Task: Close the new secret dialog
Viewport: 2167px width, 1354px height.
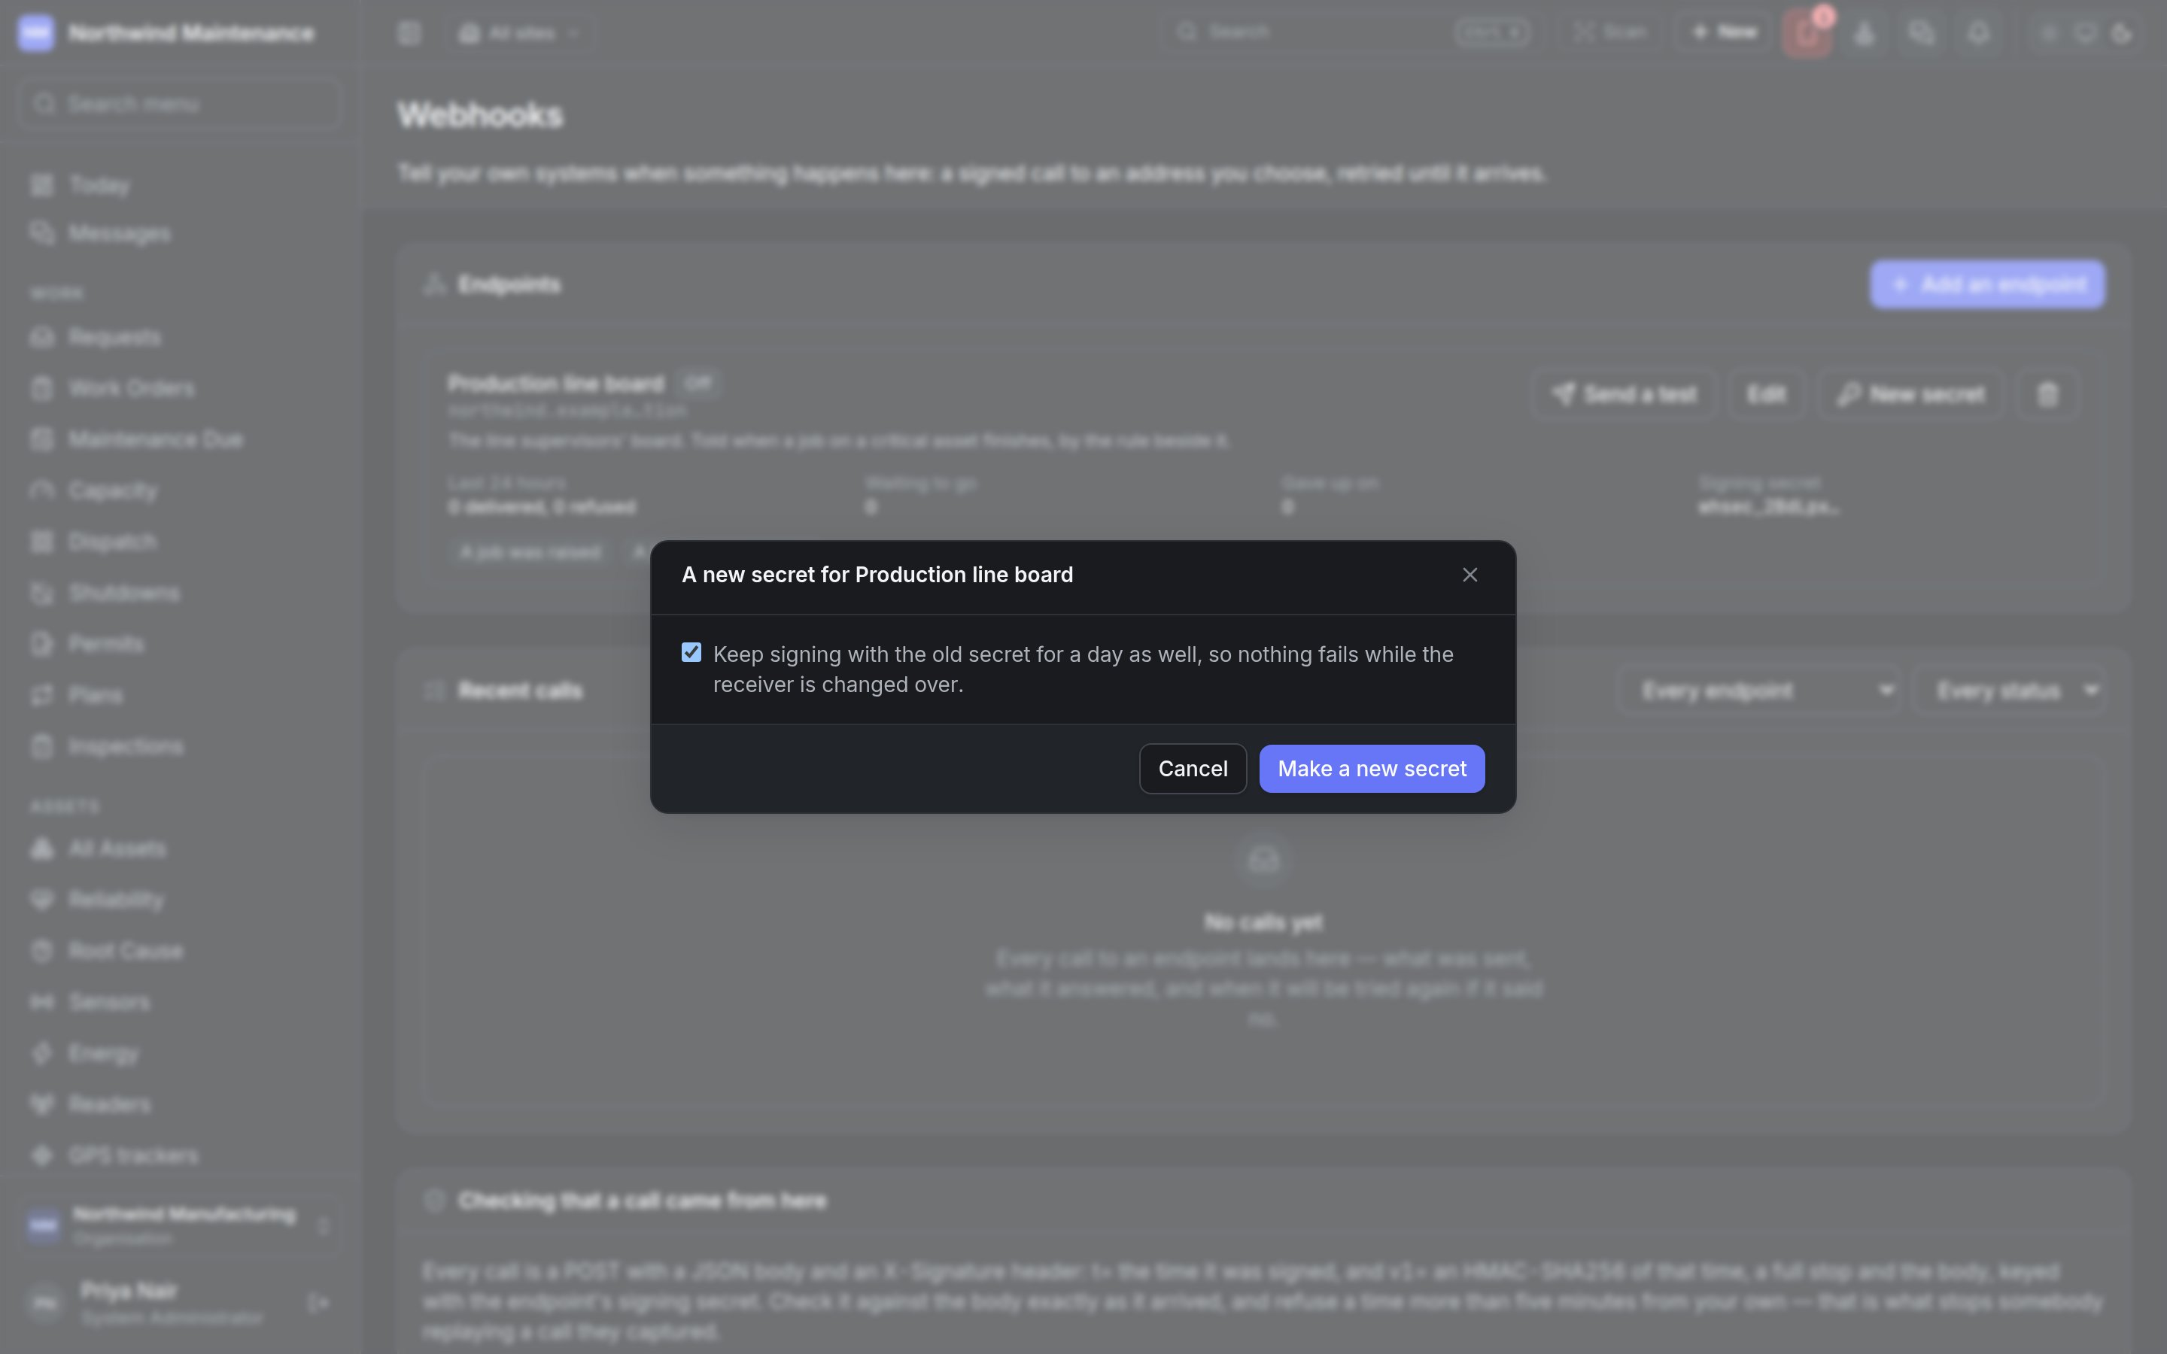Action: (1469, 575)
